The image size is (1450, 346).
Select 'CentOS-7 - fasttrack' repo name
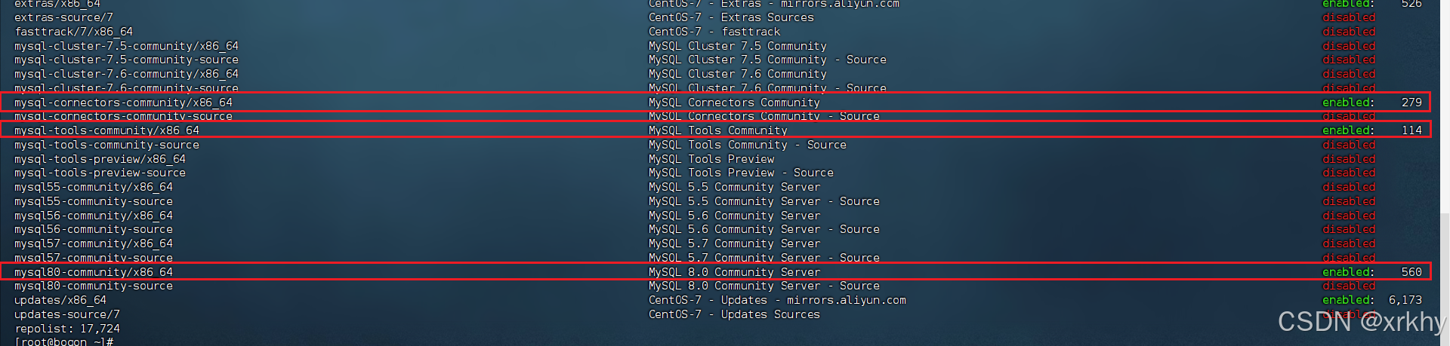point(714,32)
